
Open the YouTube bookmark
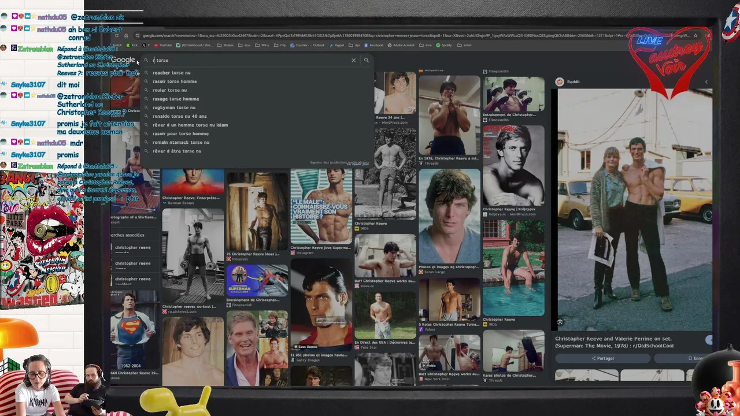click(x=164, y=45)
